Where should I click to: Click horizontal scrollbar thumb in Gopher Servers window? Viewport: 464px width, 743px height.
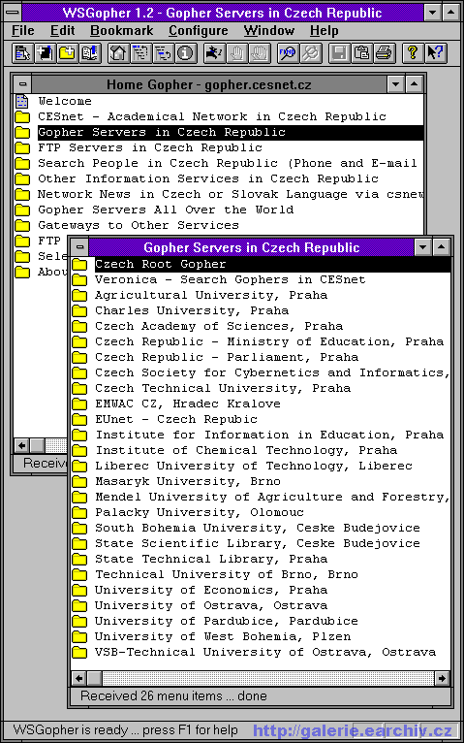click(x=94, y=679)
